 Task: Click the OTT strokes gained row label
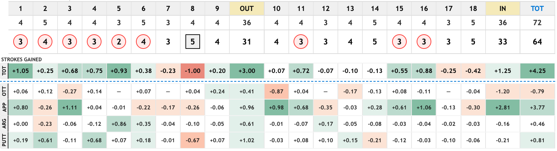click(4, 91)
